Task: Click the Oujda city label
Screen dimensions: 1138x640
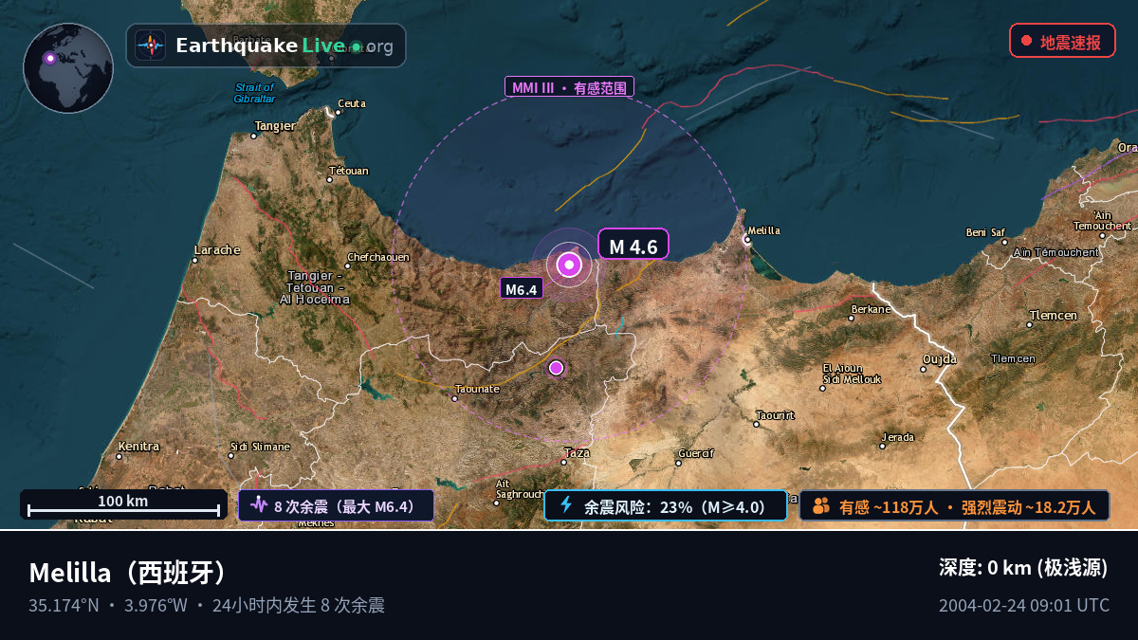Action: (x=939, y=359)
